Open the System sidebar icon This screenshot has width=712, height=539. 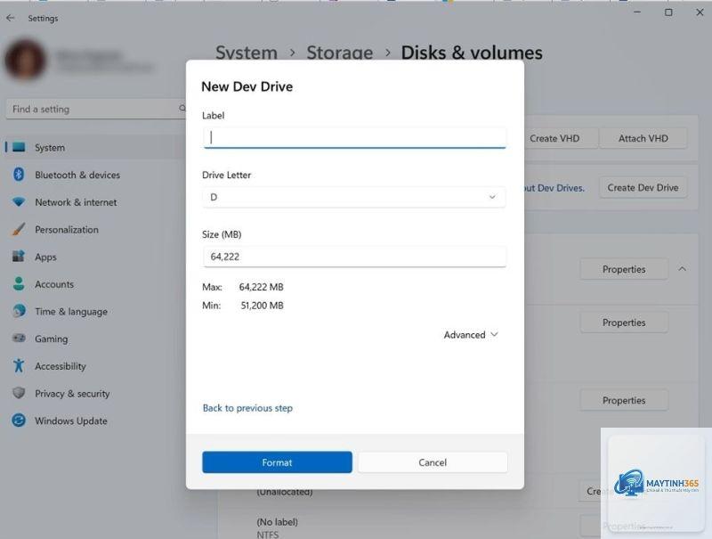click(x=19, y=147)
